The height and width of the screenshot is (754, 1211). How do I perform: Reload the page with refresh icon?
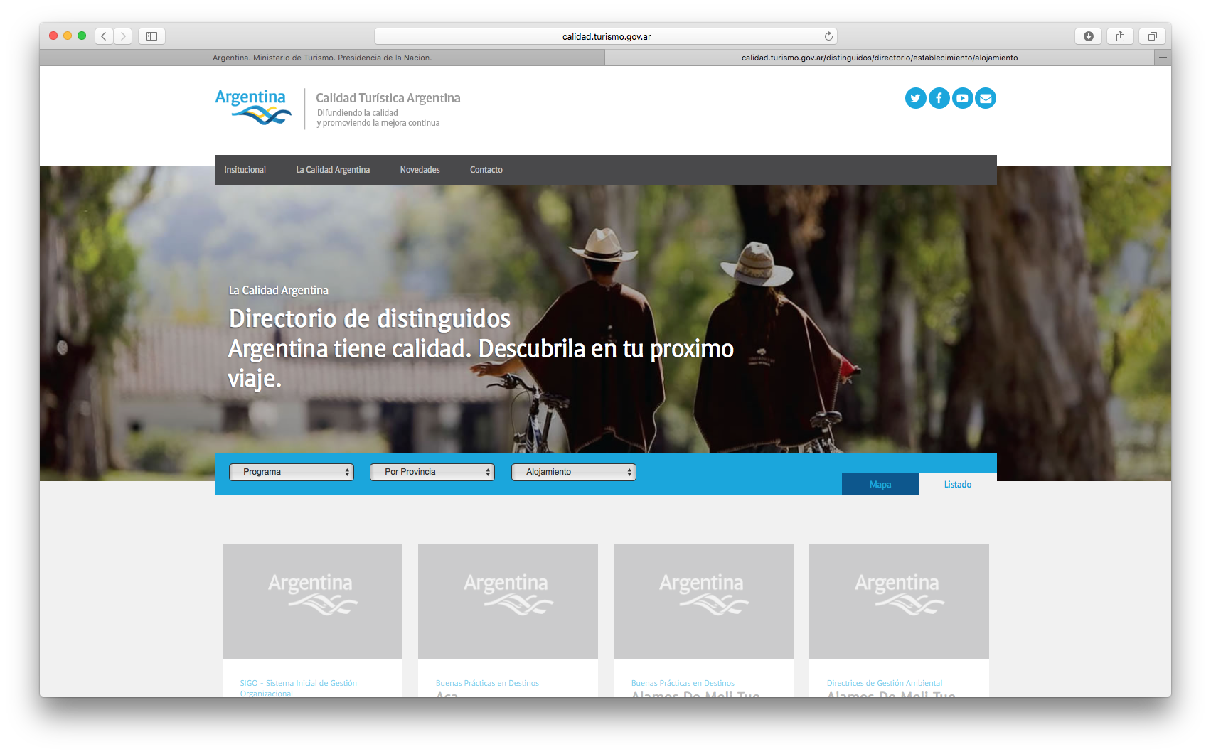pyautogui.click(x=828, y=36)
